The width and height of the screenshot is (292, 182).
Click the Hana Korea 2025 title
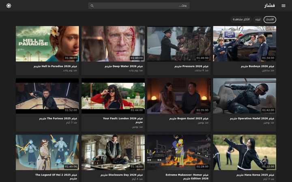(x=255, y=175)
